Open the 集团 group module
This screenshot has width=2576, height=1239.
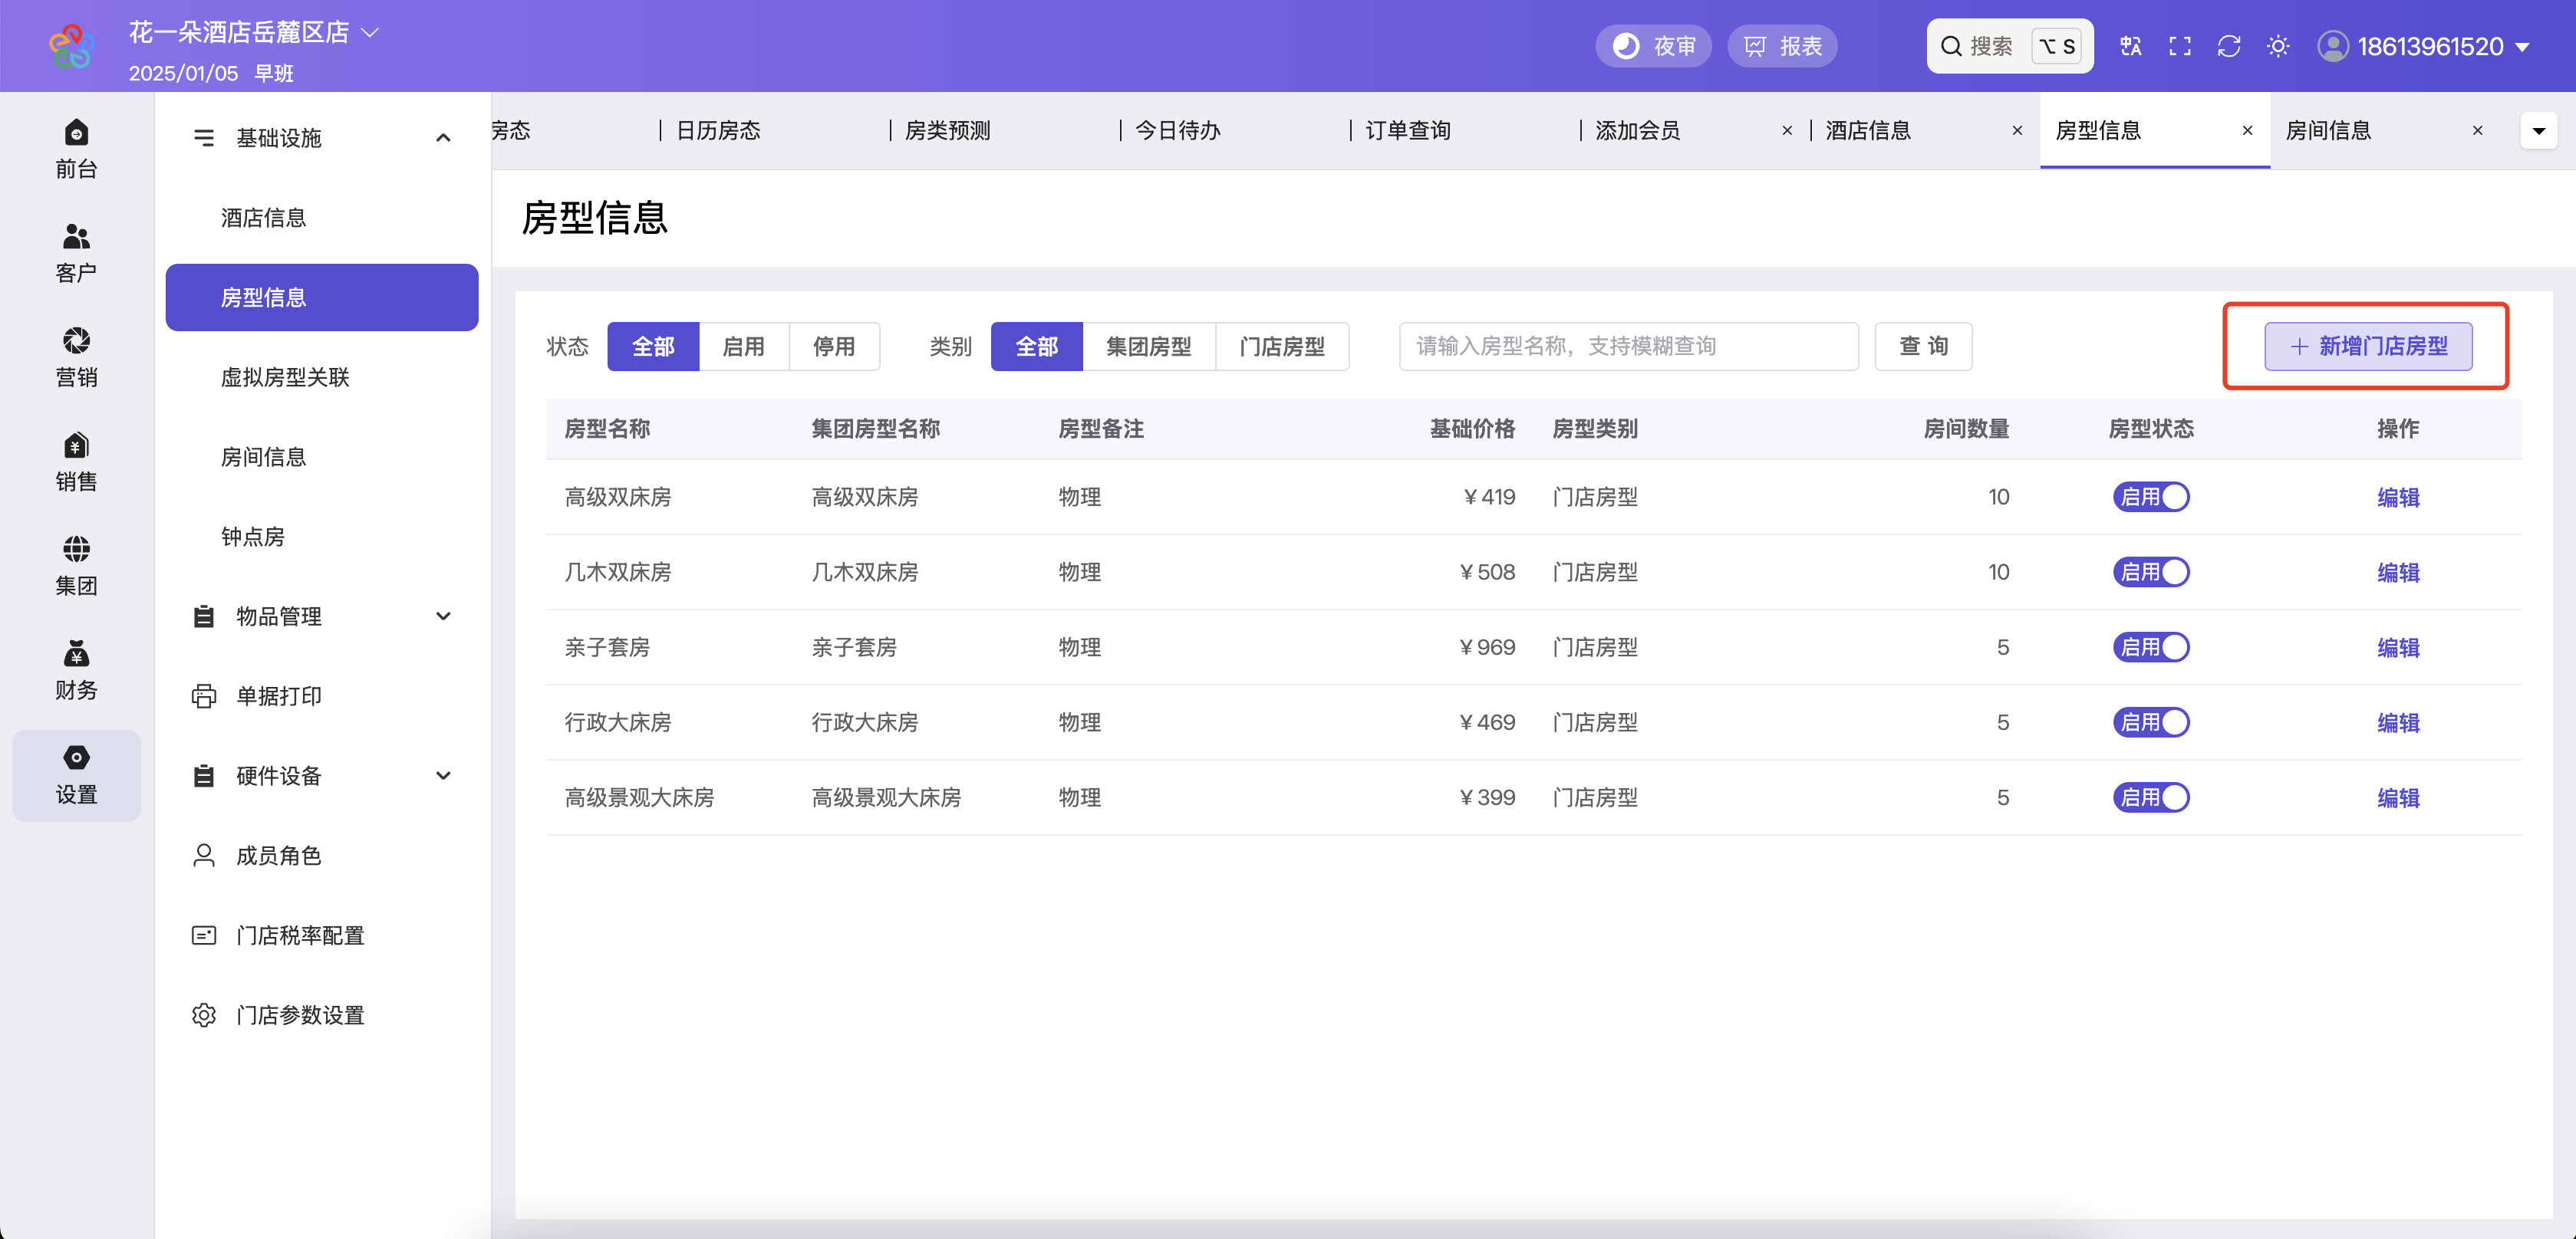pos(76,567)
